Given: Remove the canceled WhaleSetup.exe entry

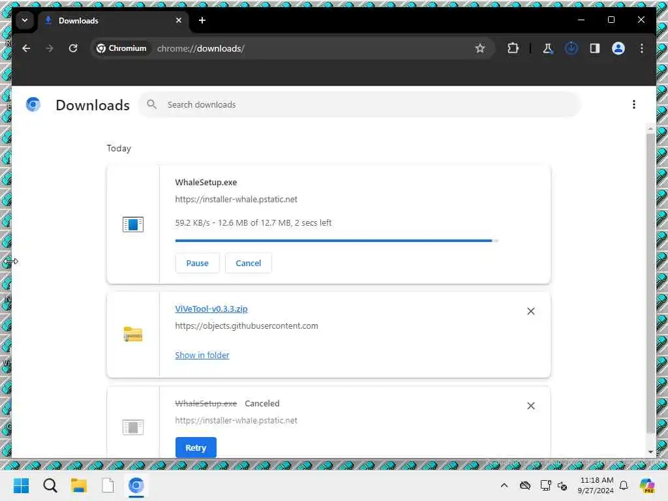Looking at the screenshot, I should [x=531, y=406].
